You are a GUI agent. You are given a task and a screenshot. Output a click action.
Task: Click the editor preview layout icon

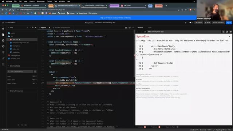(x=130, y=28)
